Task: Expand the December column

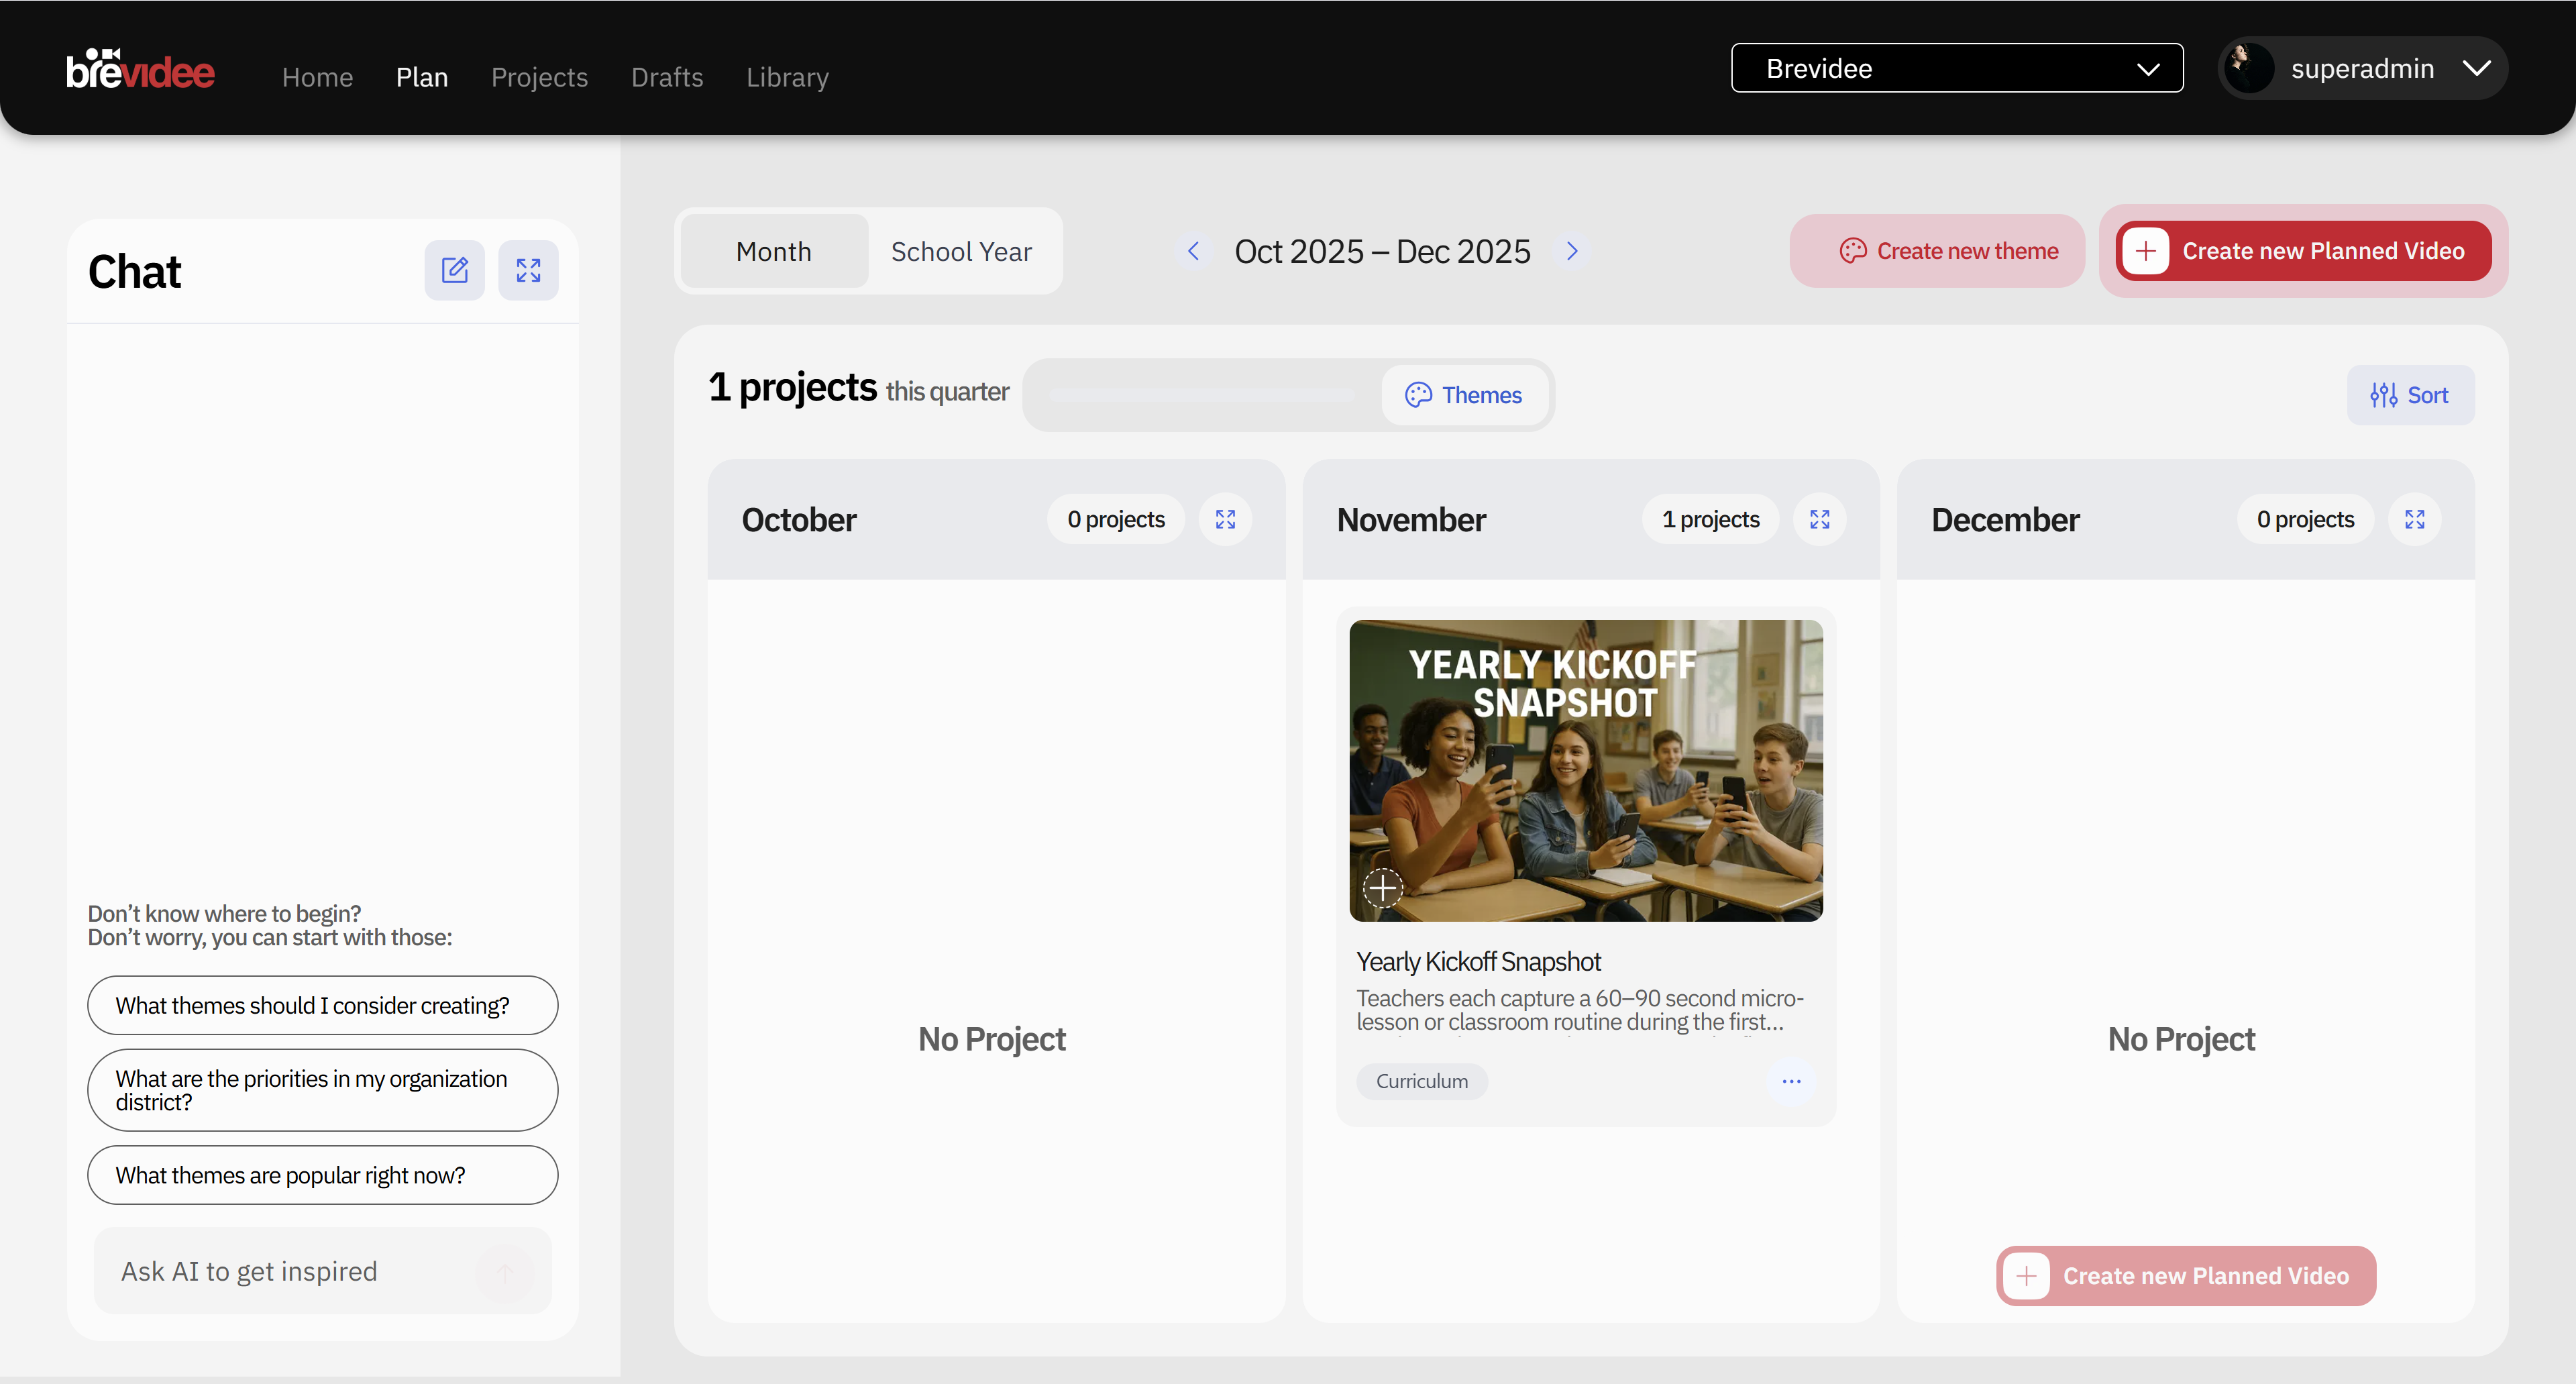Action: pyautogui.click(x=2414, y=519)
